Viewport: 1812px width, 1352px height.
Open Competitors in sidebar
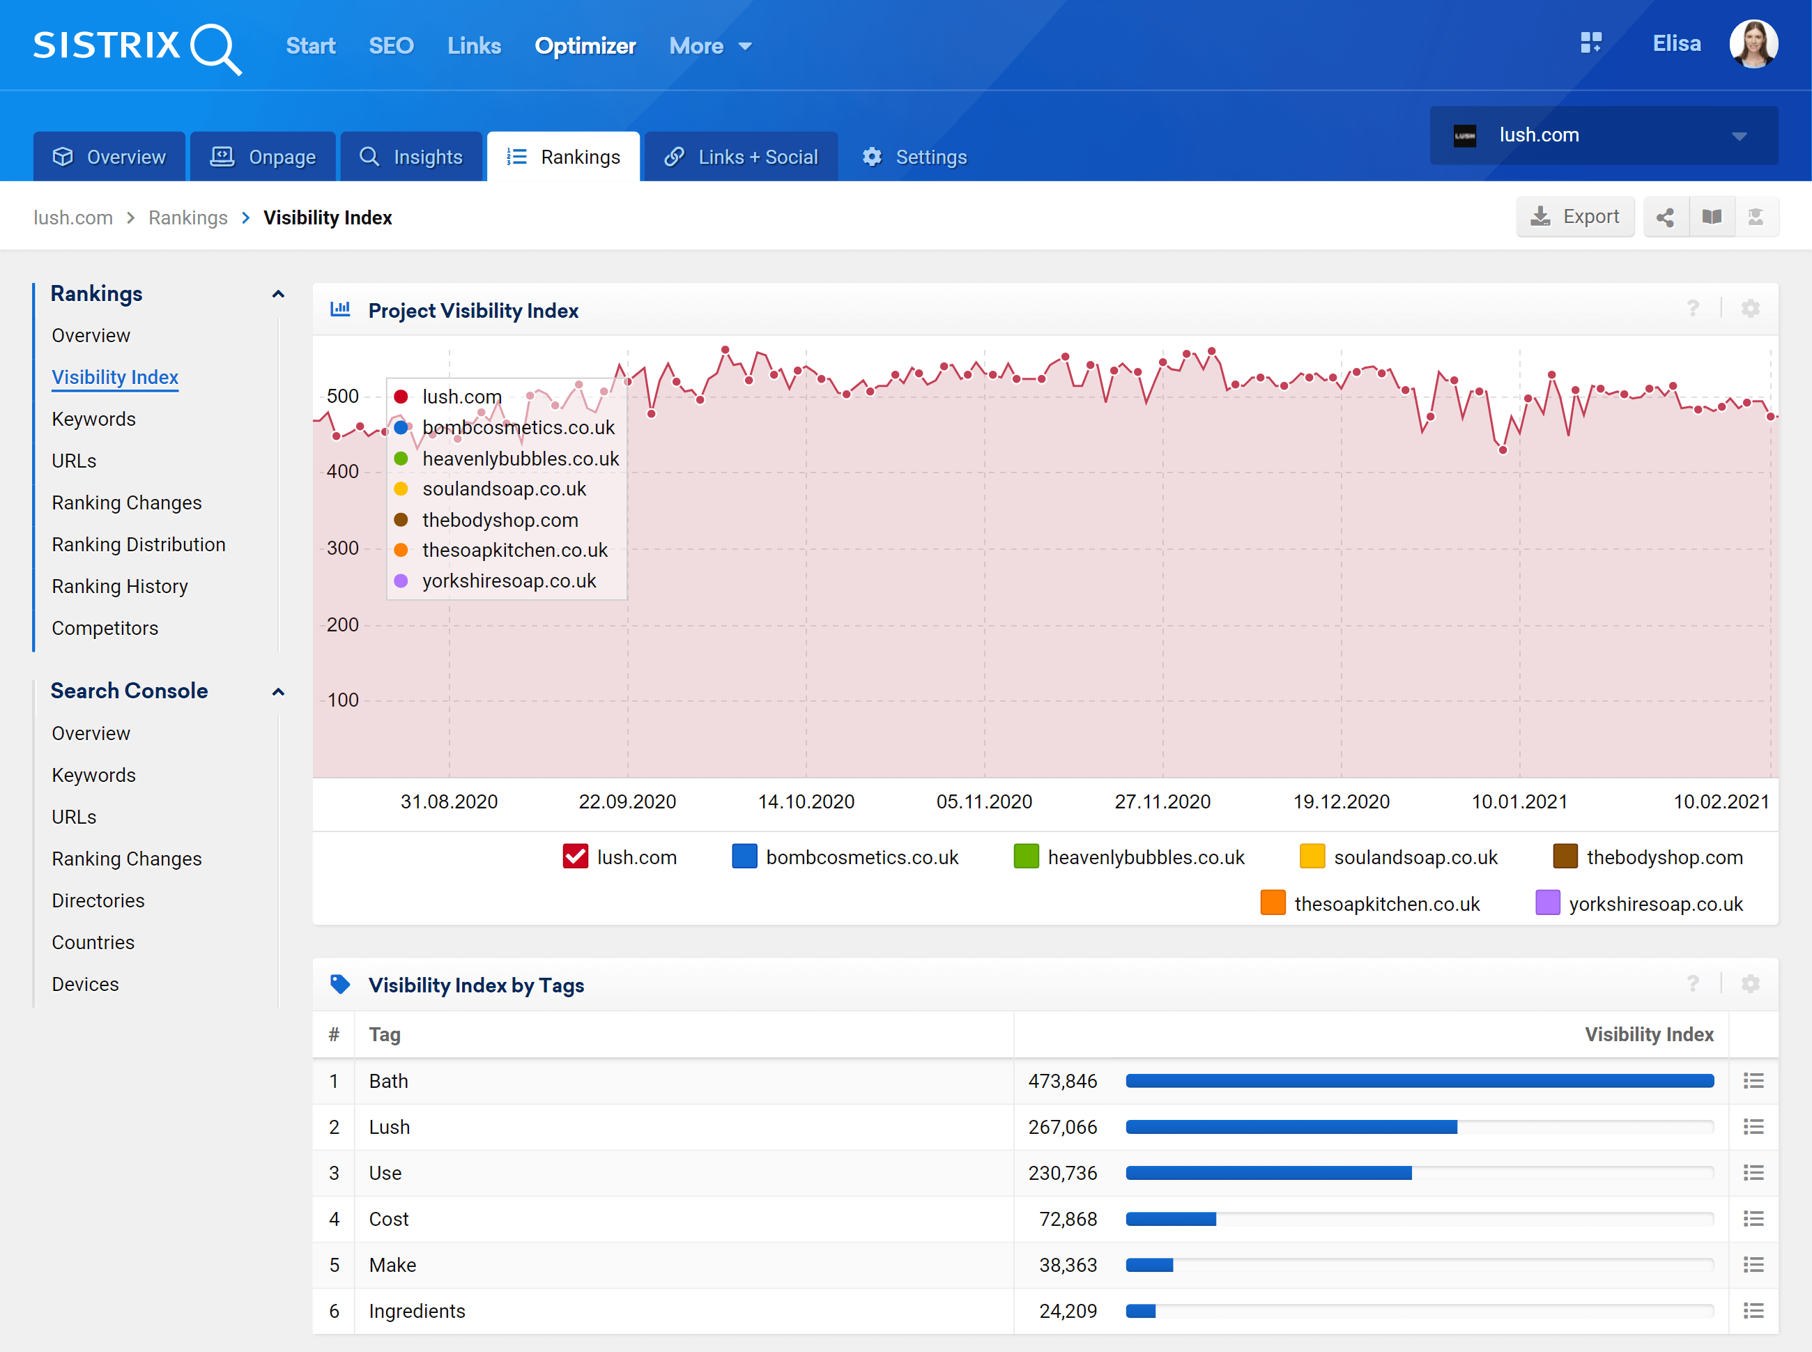[105, 628]
